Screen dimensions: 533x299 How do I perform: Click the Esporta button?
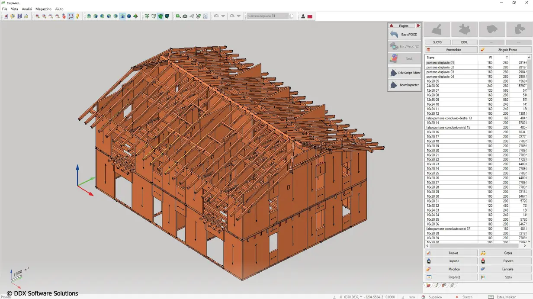pos(505,261)
